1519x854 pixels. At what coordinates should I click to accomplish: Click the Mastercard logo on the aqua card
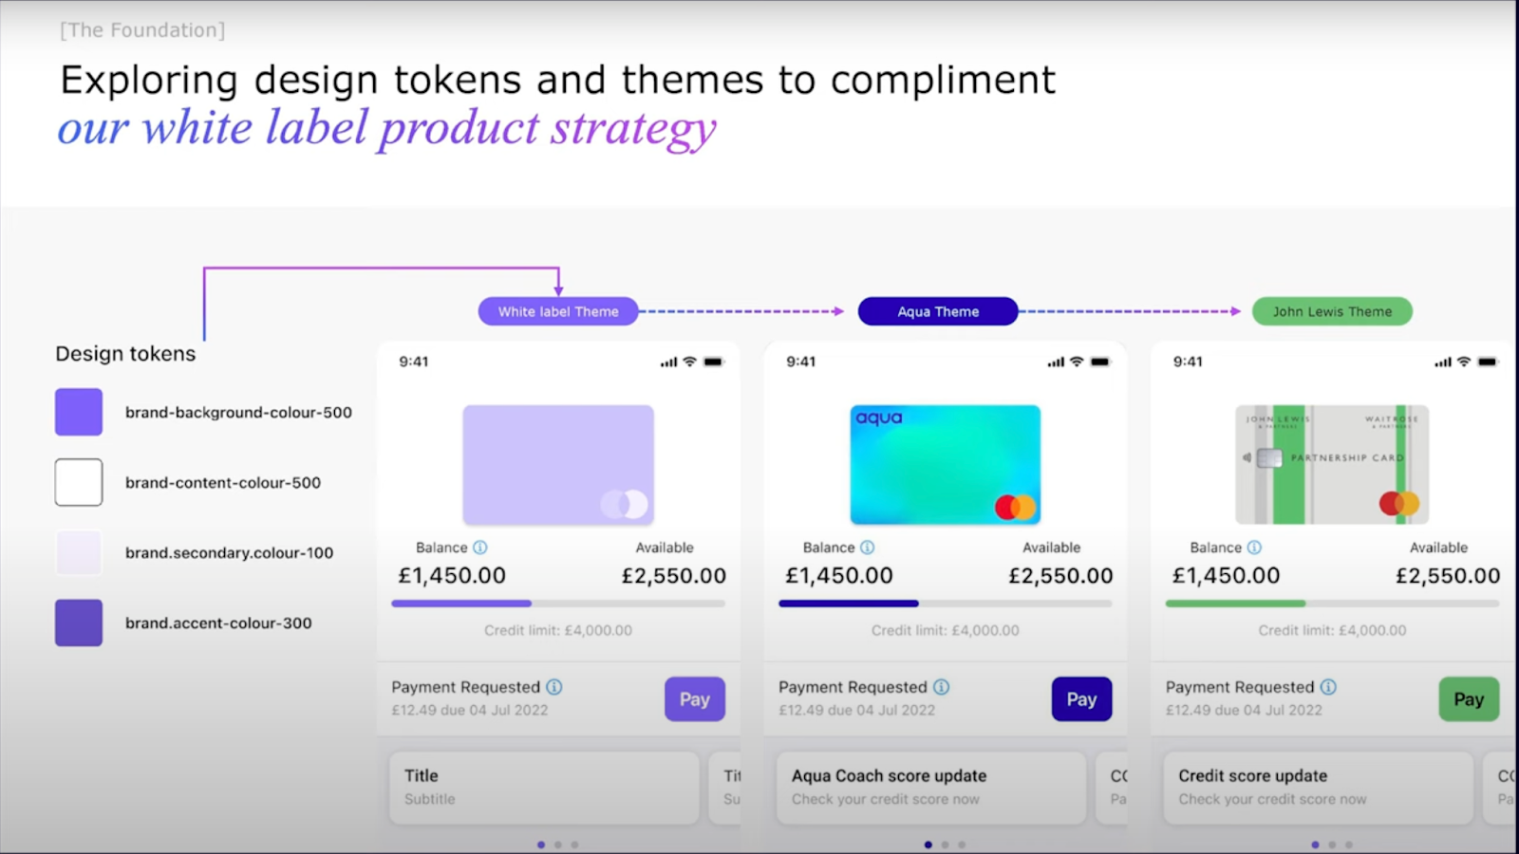pos(1015,507)
